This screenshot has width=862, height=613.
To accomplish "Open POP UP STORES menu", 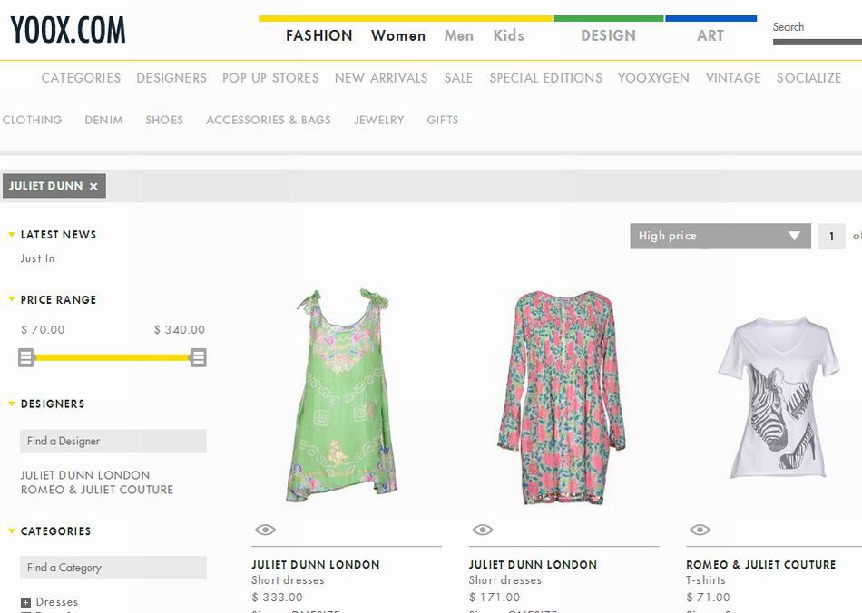I will pos(270,78).
